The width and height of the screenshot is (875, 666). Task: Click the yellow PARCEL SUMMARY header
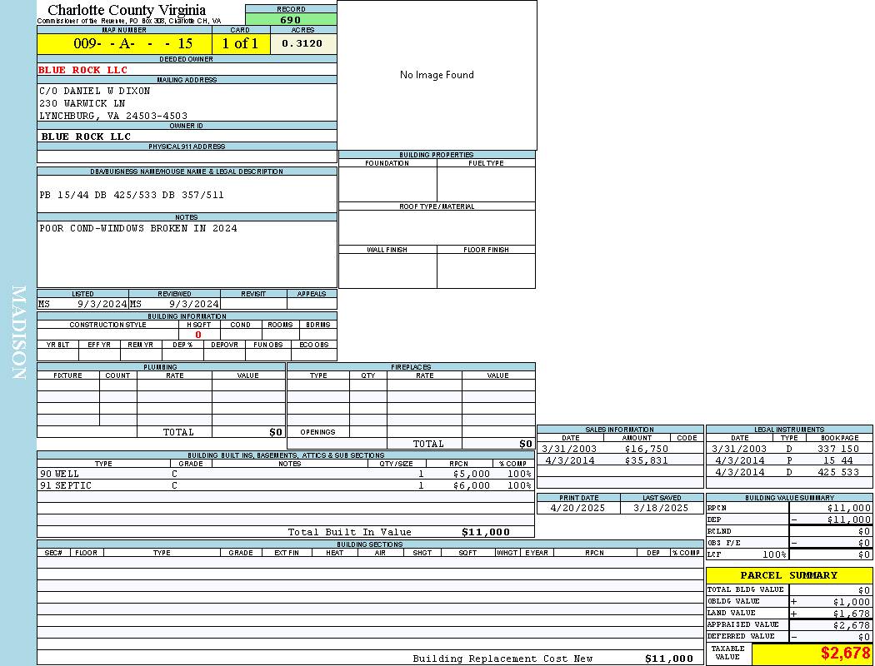point(788,575)
